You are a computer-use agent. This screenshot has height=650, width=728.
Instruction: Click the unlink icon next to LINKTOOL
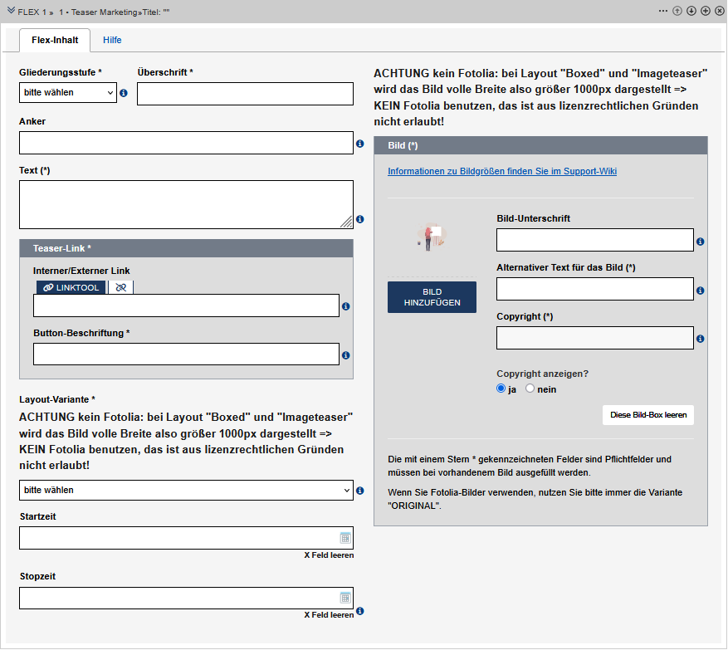tap(121, 287)
